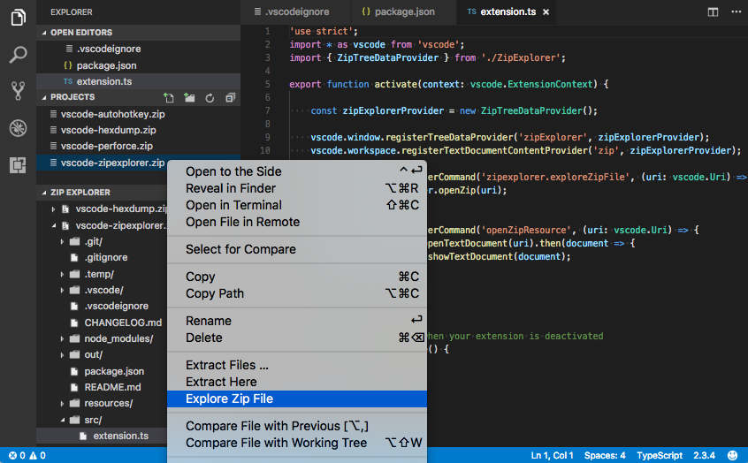Choose Explore Zip File menu entry
This screenshot has height=463, width=748.
pyautogui.click(x=297, y=398)
